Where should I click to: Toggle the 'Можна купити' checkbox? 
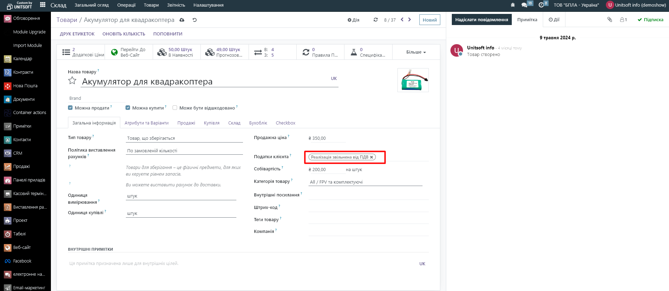coord(128,108)
